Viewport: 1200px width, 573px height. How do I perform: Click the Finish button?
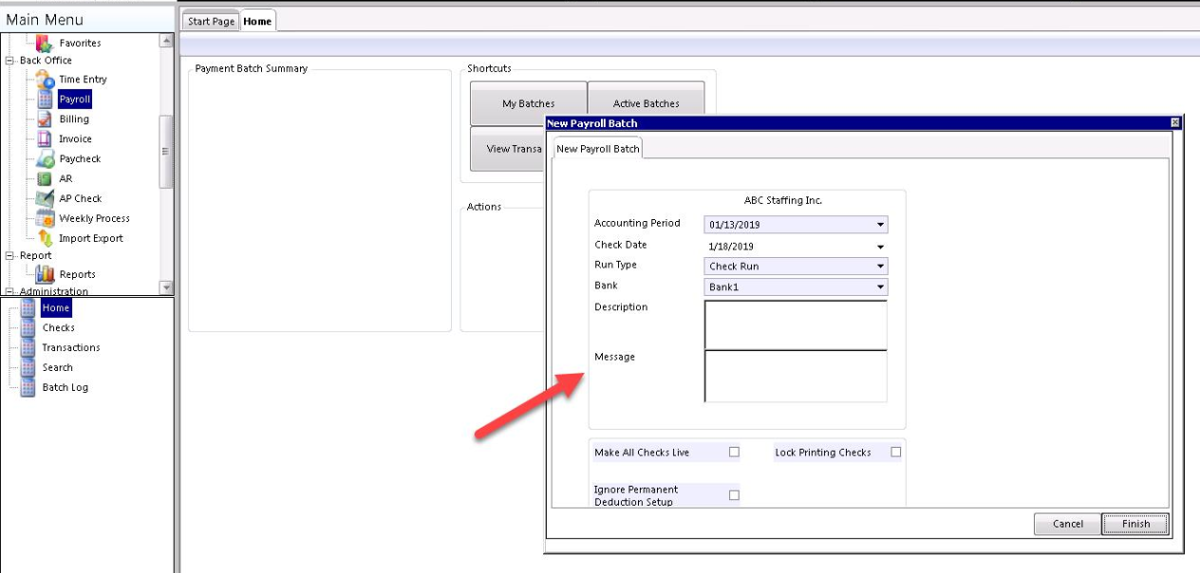click(1135, 524)
